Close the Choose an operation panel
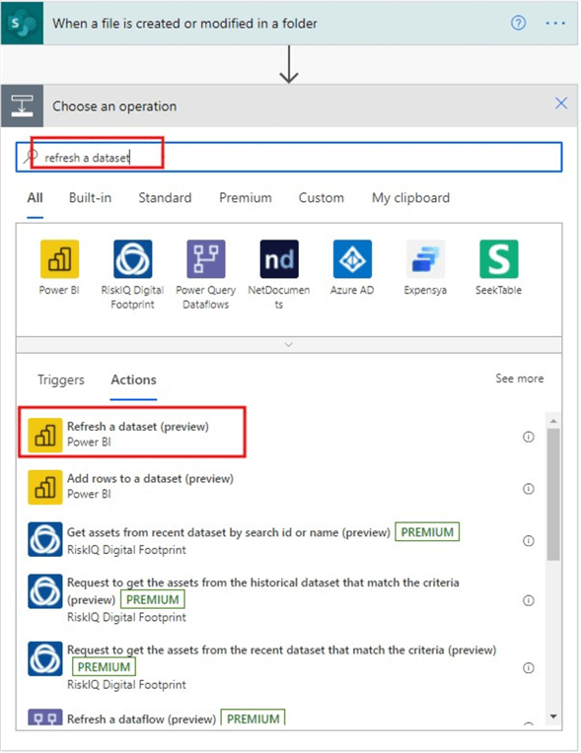Viewport: 581px width, 753px height. point(561,103)
